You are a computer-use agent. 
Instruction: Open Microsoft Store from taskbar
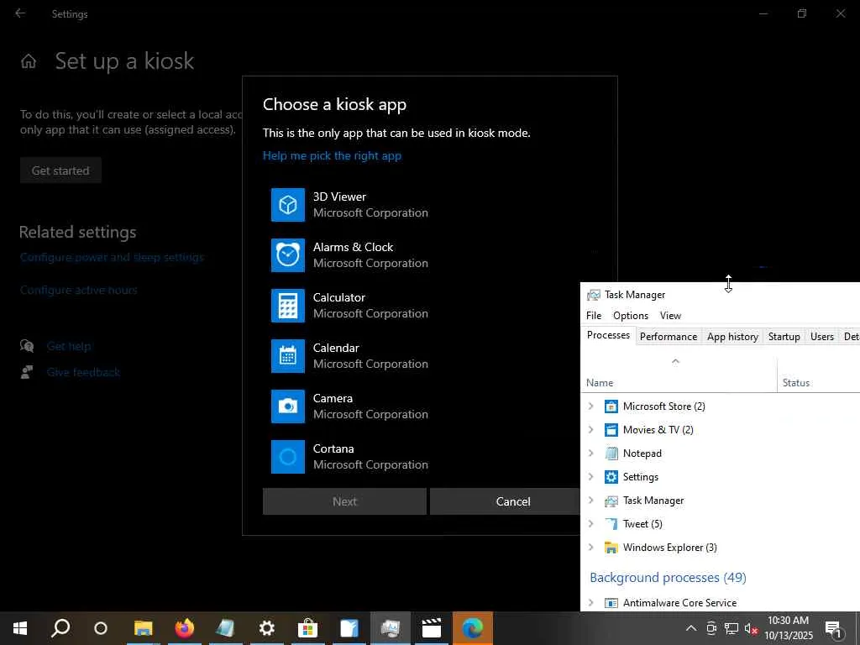click(307, 628)
